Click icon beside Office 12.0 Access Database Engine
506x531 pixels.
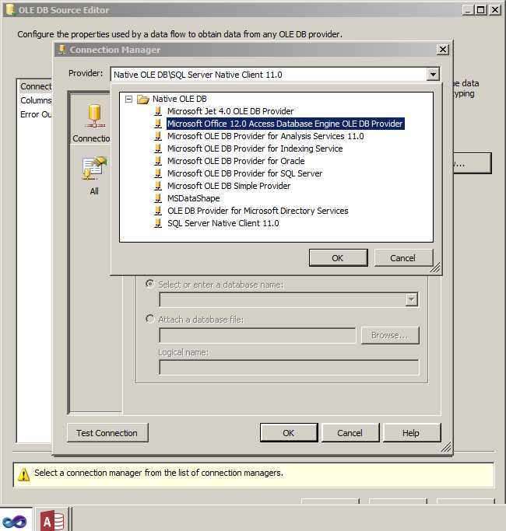(158, 124)
